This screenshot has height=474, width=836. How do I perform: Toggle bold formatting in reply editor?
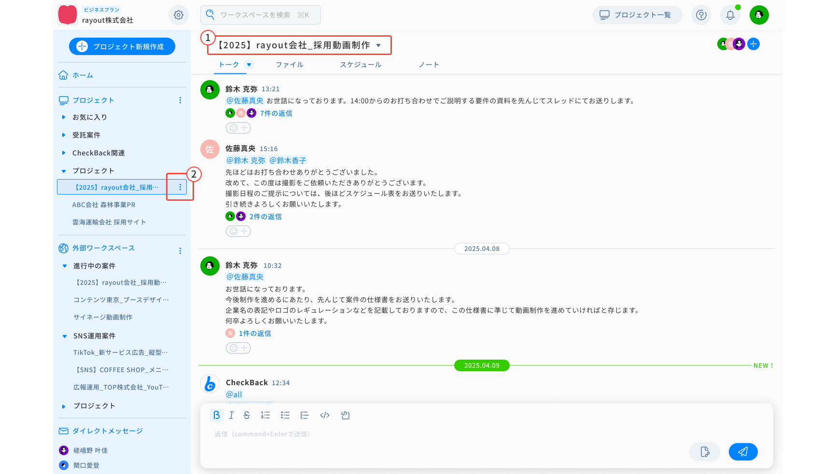click(x=217, y=415)
